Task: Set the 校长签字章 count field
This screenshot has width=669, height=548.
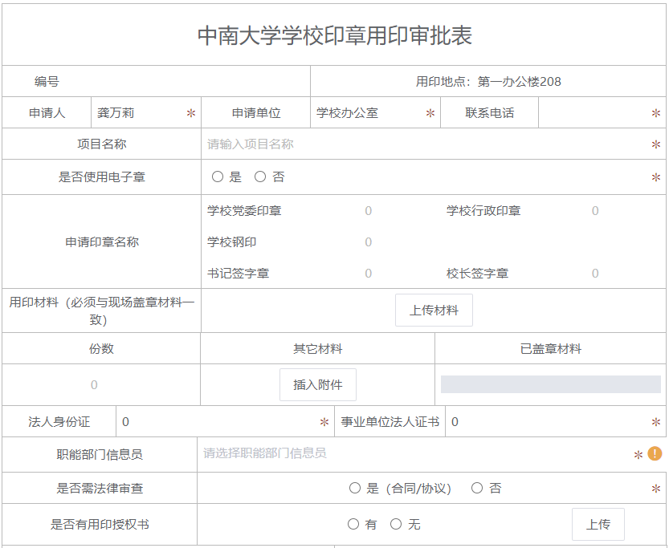Action: [x=595, y=273]
